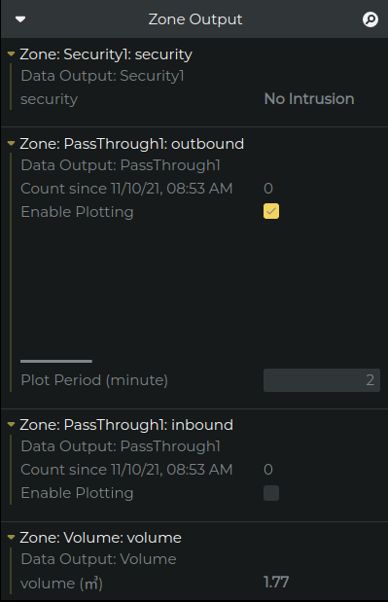Viewport: 388px width, 602px height.
Task: Click inbound Count since 11/10/21 row
Action: click(x=147, y=470)
